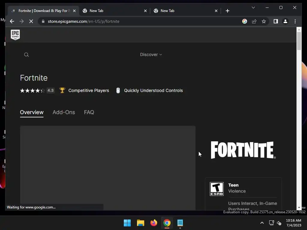
Task: Open the store search magnifier icon
Action: 26,55
